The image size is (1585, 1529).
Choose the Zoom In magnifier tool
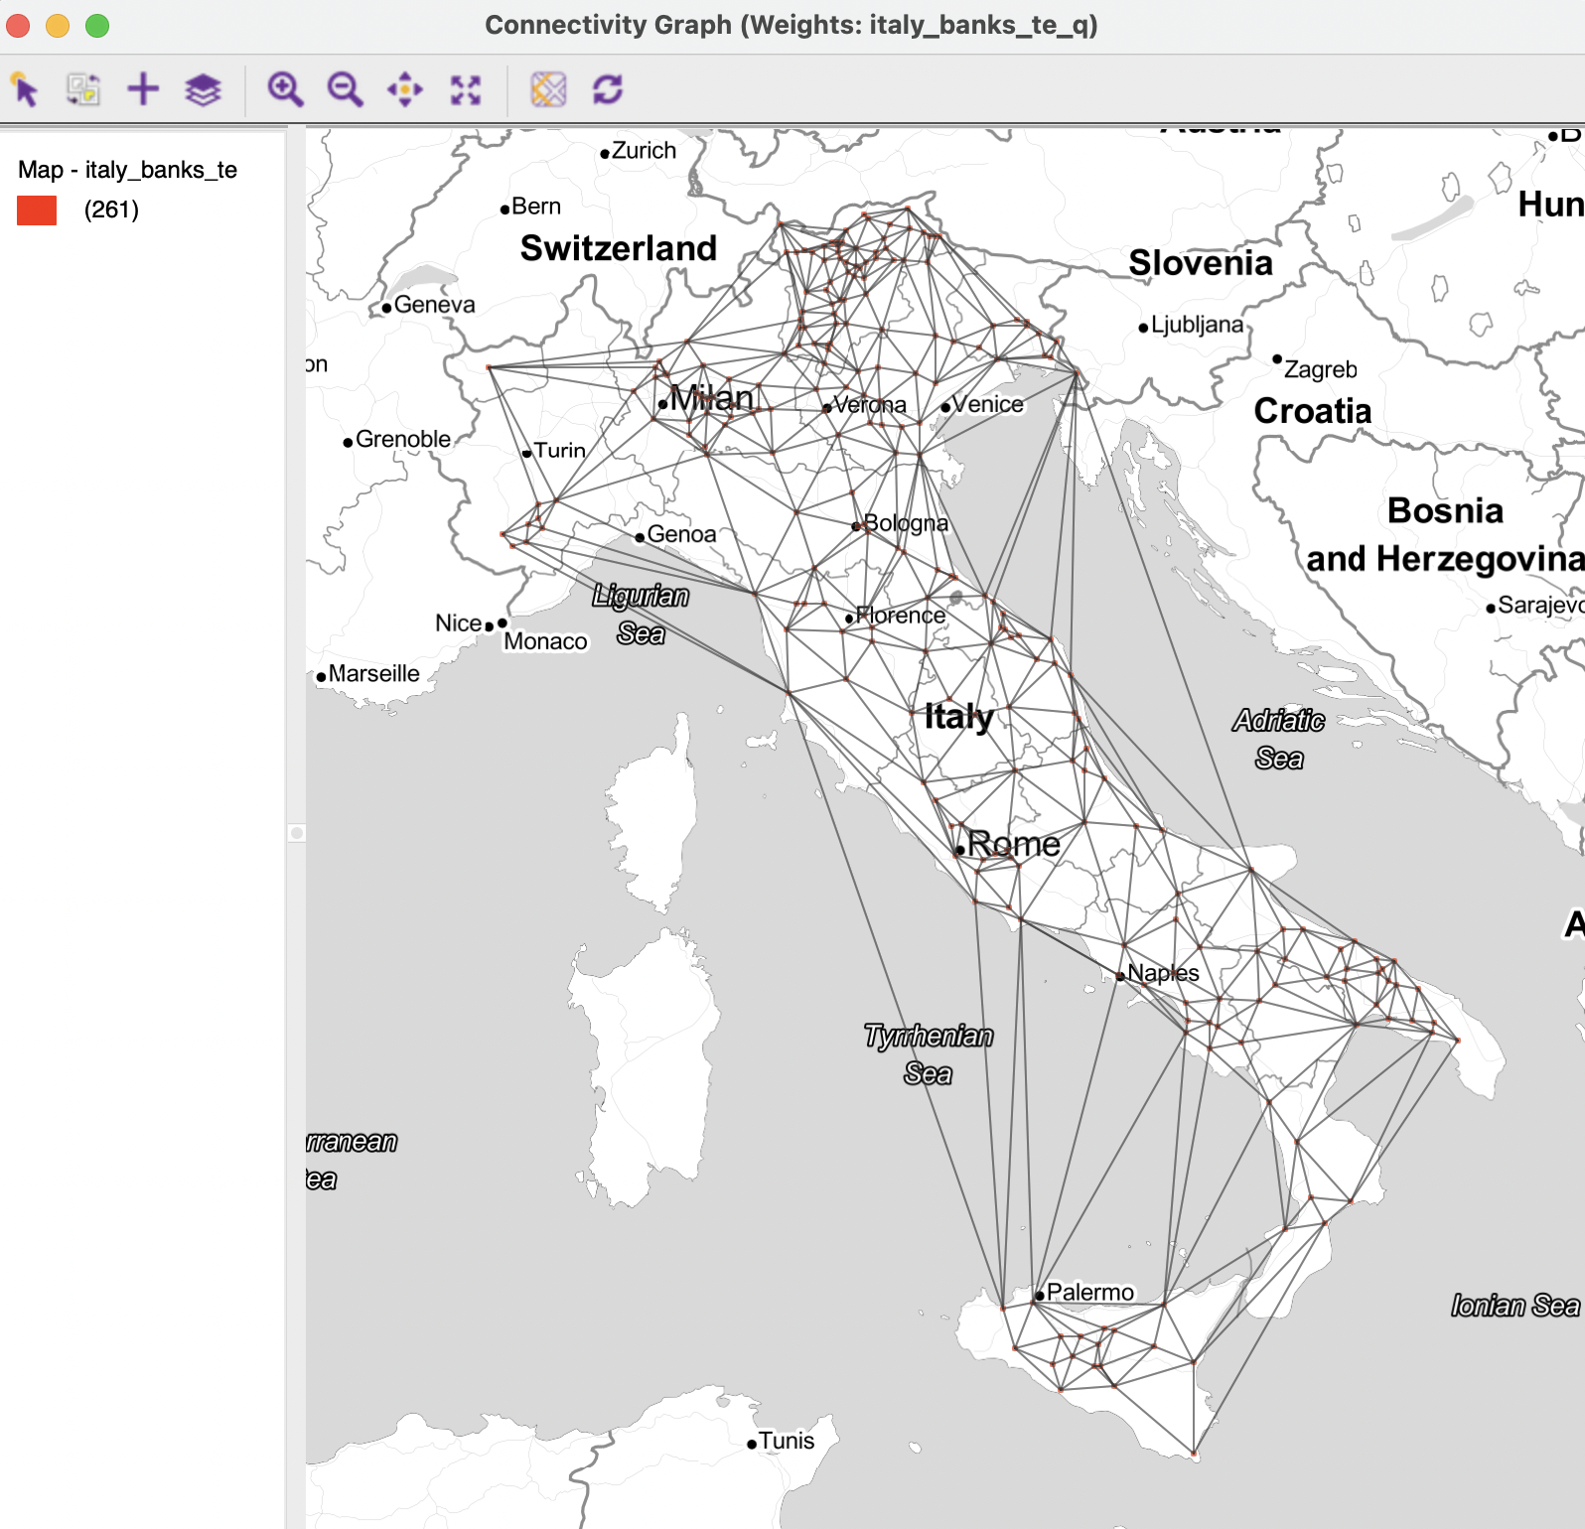[285, 89]
